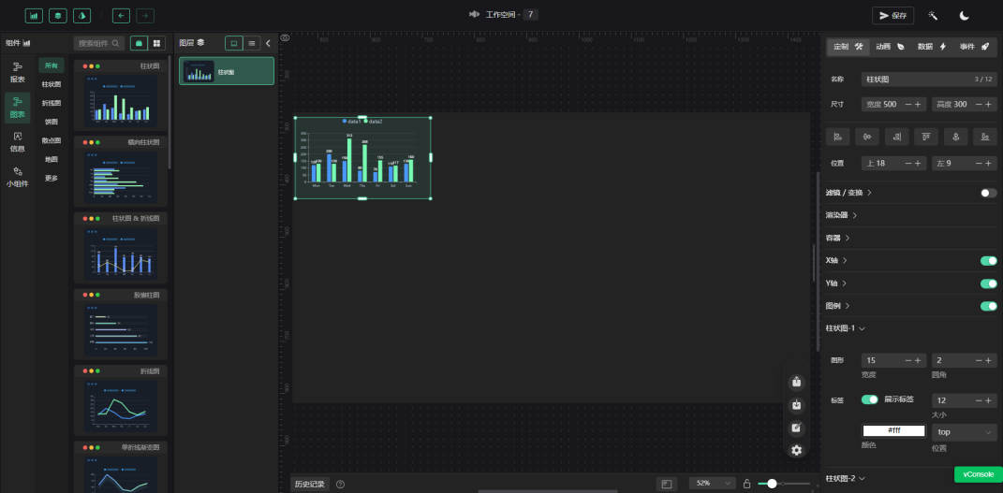Open the gear settings in floating toolbar
This screenshot has width=1003, height=493.
[796, 450]
